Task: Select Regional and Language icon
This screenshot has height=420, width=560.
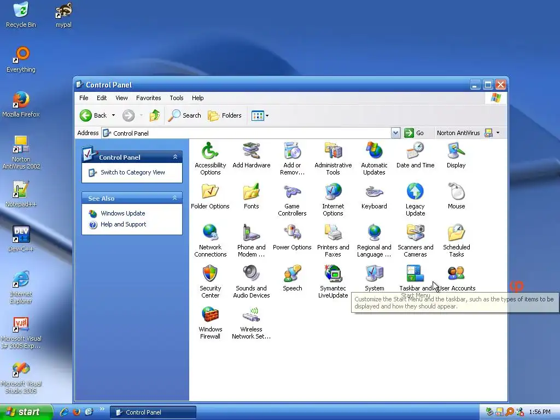Action: 374,233
